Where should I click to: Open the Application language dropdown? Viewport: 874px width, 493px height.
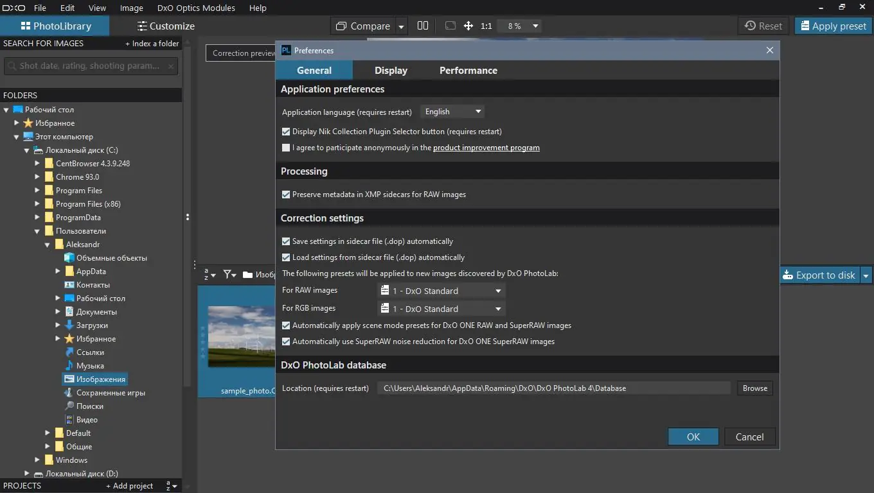[x=452, y=112]
